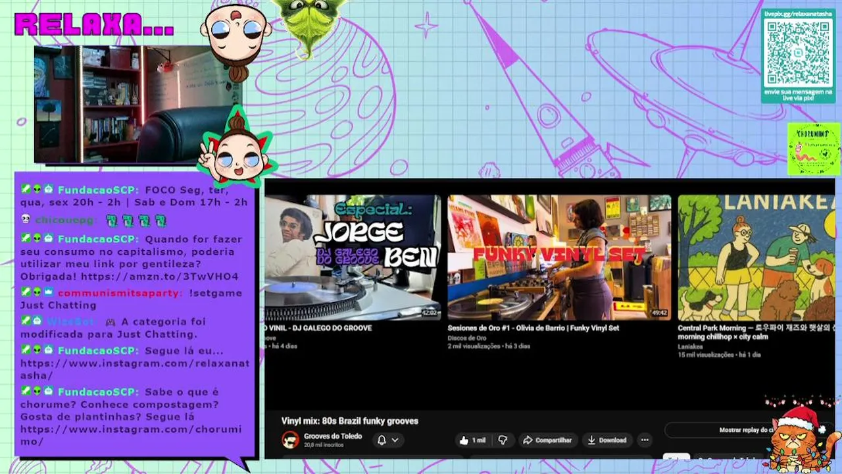Viewport: 842px width, 474px height.
Task: Click the Download button
Action: point(607,440)
